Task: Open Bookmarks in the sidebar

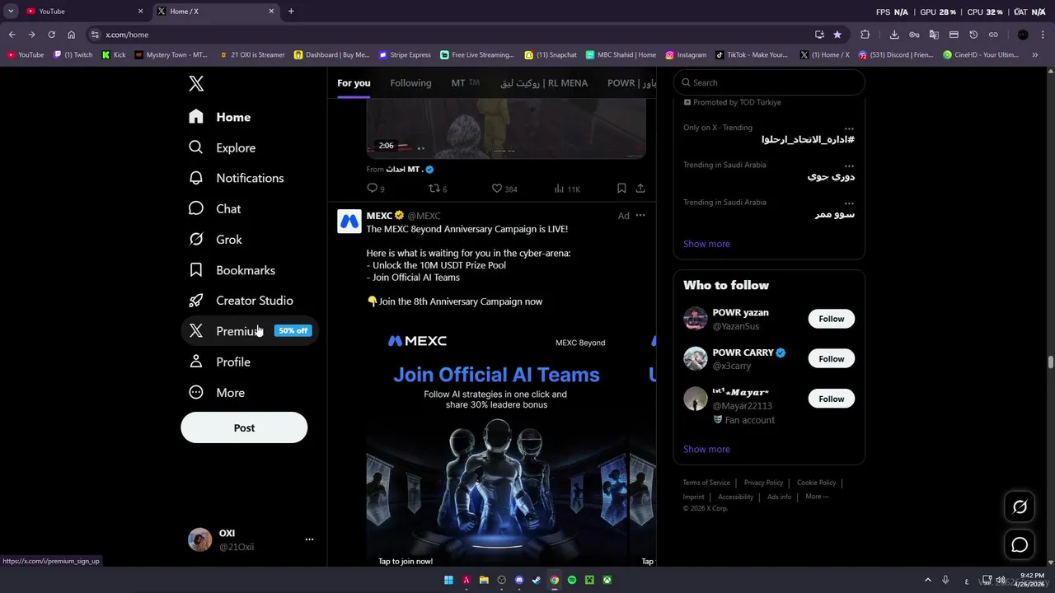Action: pyautogui.click(x=232, y=270)
